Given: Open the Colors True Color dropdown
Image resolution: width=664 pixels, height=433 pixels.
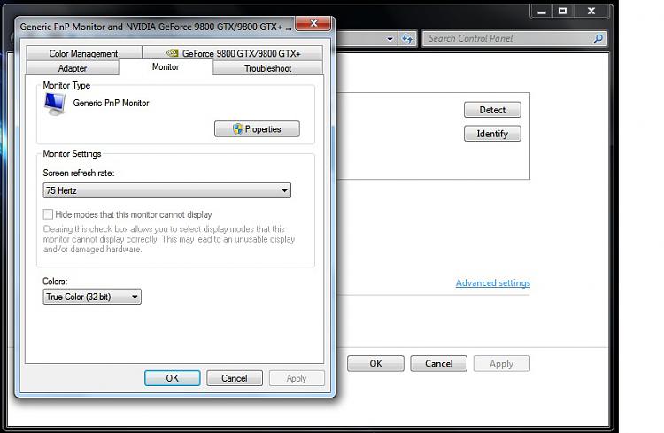Looking at the screenshot, I should 92,297.
